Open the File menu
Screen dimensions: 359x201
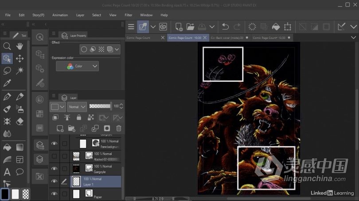coord(8,15)
